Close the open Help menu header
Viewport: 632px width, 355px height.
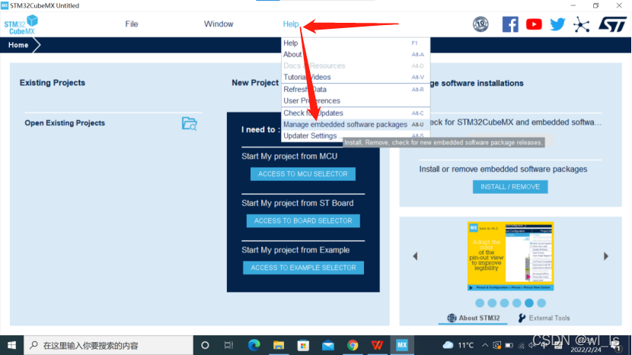click(291, 24)
